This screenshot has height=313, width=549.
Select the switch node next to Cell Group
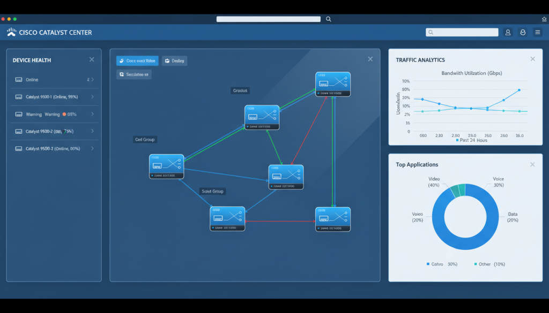pos(167,166)
